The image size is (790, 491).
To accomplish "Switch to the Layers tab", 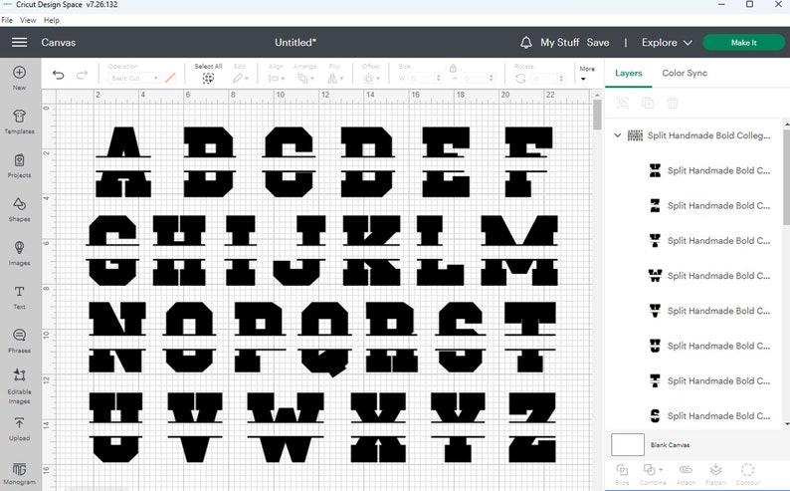I will (628, 73).
